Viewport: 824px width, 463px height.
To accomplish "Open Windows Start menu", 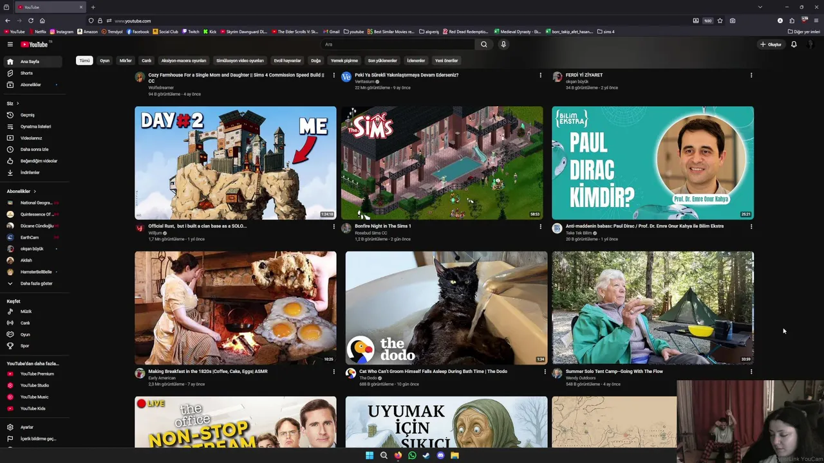I will click(x=370, y=455).
